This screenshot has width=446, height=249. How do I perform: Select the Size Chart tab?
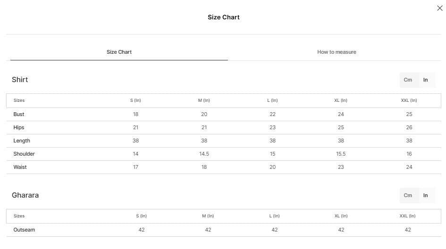pyautogui.click(x=119, y=52)
